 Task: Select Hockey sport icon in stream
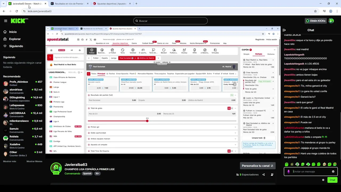point(184,51)
